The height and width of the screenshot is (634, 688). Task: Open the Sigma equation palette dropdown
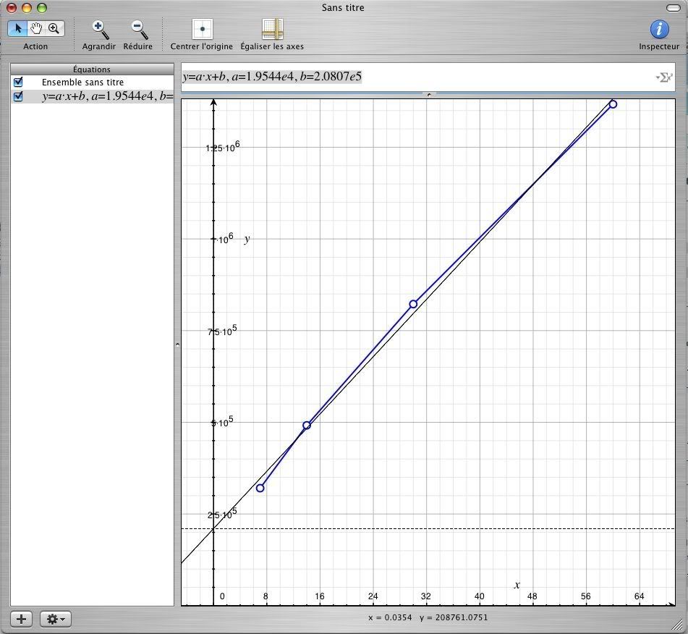click(663, 77)
